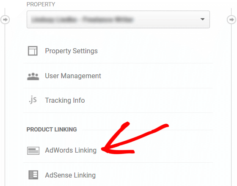Click the AdWords Linking ad icon

[33, 150]
